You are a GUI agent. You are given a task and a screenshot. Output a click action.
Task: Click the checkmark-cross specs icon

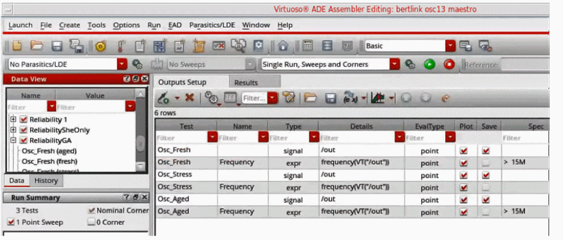(x=218, y=46)
